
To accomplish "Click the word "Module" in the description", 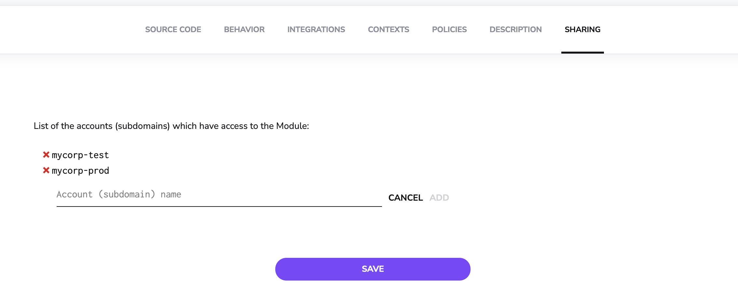I will pyautogui.click(x=291, y=126).
